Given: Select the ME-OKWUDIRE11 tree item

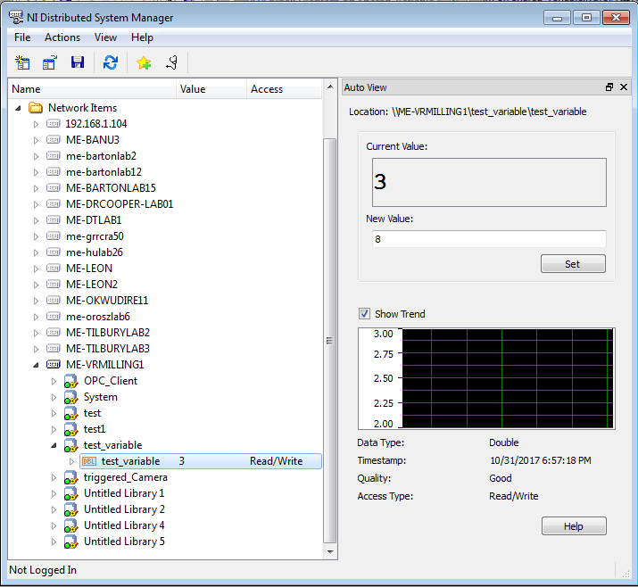Looking at the screenshot, I should [x=107, y=301].
